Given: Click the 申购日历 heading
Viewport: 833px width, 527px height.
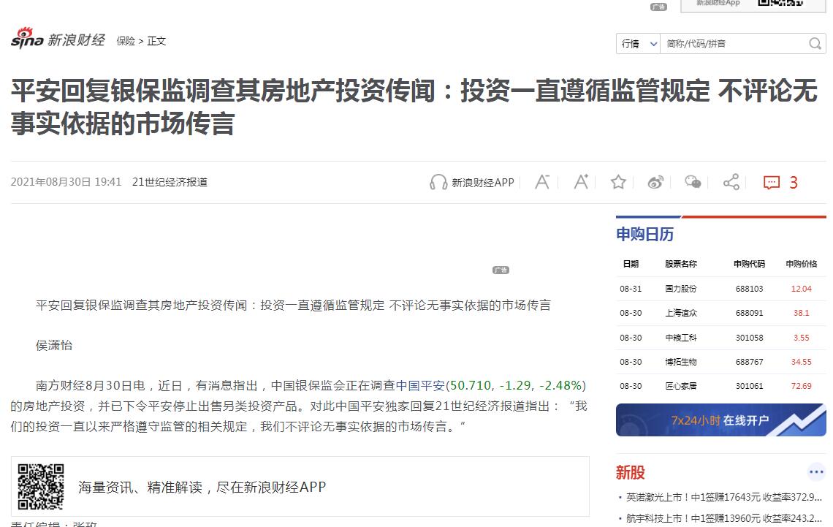Looking at the screenshot, I should pos(644,235).
